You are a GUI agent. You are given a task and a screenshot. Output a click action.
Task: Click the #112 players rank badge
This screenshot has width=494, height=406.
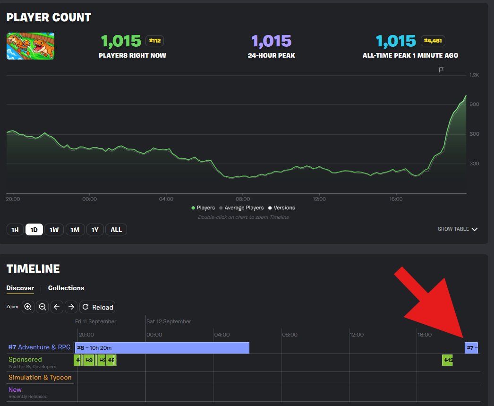[155, 41]
